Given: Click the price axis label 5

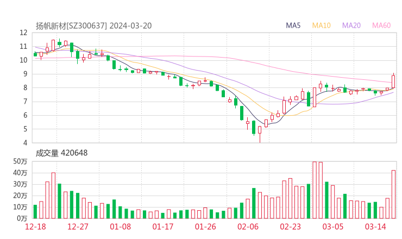Looking at the screenshot, I should pos(25,129).
